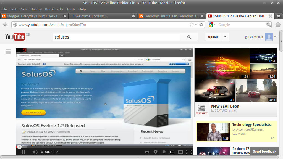
Task: Open the History menu
Action: pyautogui.click(x=36, y=9)
